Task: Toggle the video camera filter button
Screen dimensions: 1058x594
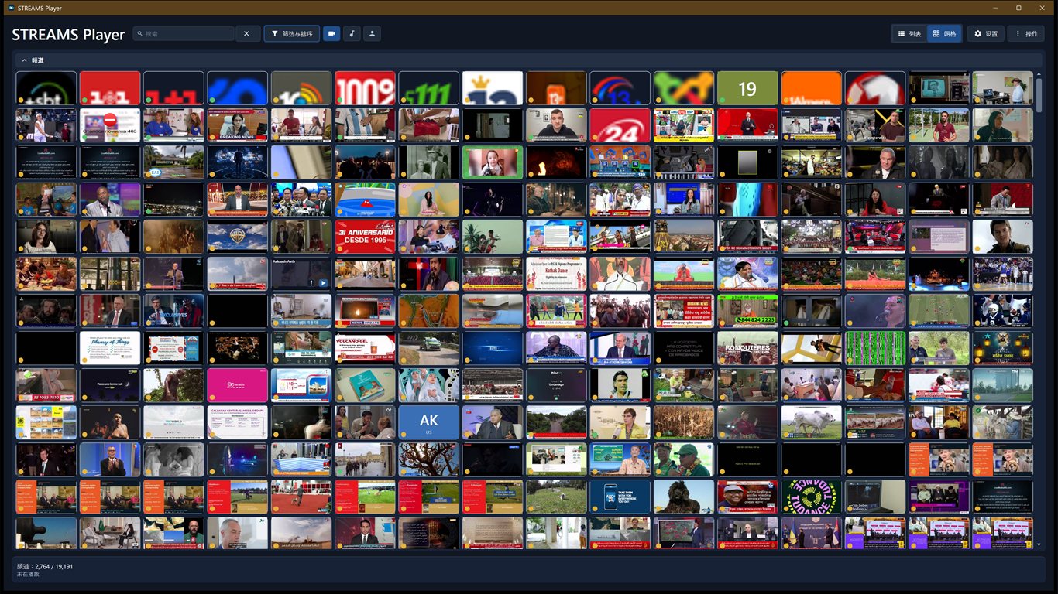Action: click(331, 34)
